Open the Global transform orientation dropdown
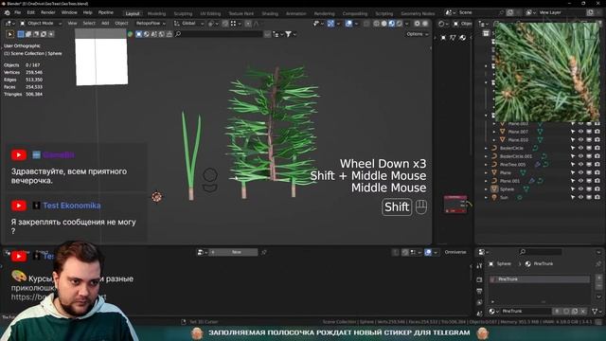Screen dimensions: 606x341 click(x=188, y=24)
